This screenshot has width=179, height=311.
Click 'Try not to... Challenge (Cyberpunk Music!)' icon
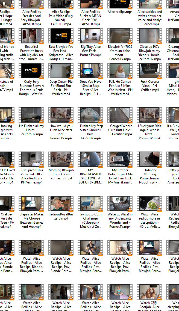click(x=90, y=204)
